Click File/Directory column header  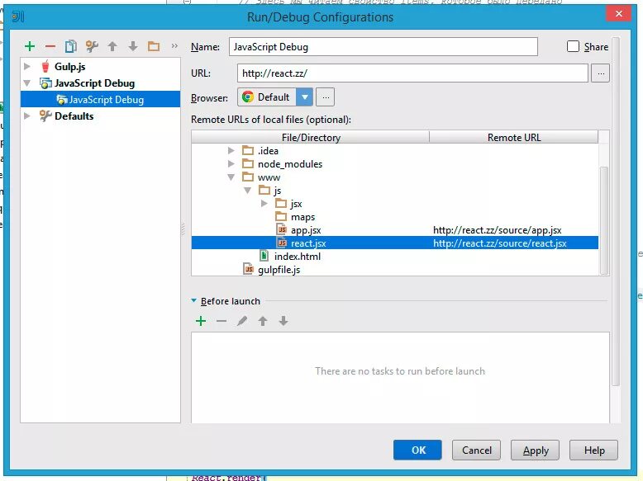(x=311, y=138)
